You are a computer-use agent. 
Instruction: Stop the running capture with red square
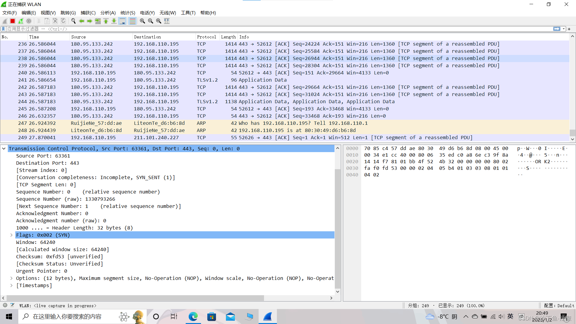(13, 21)
